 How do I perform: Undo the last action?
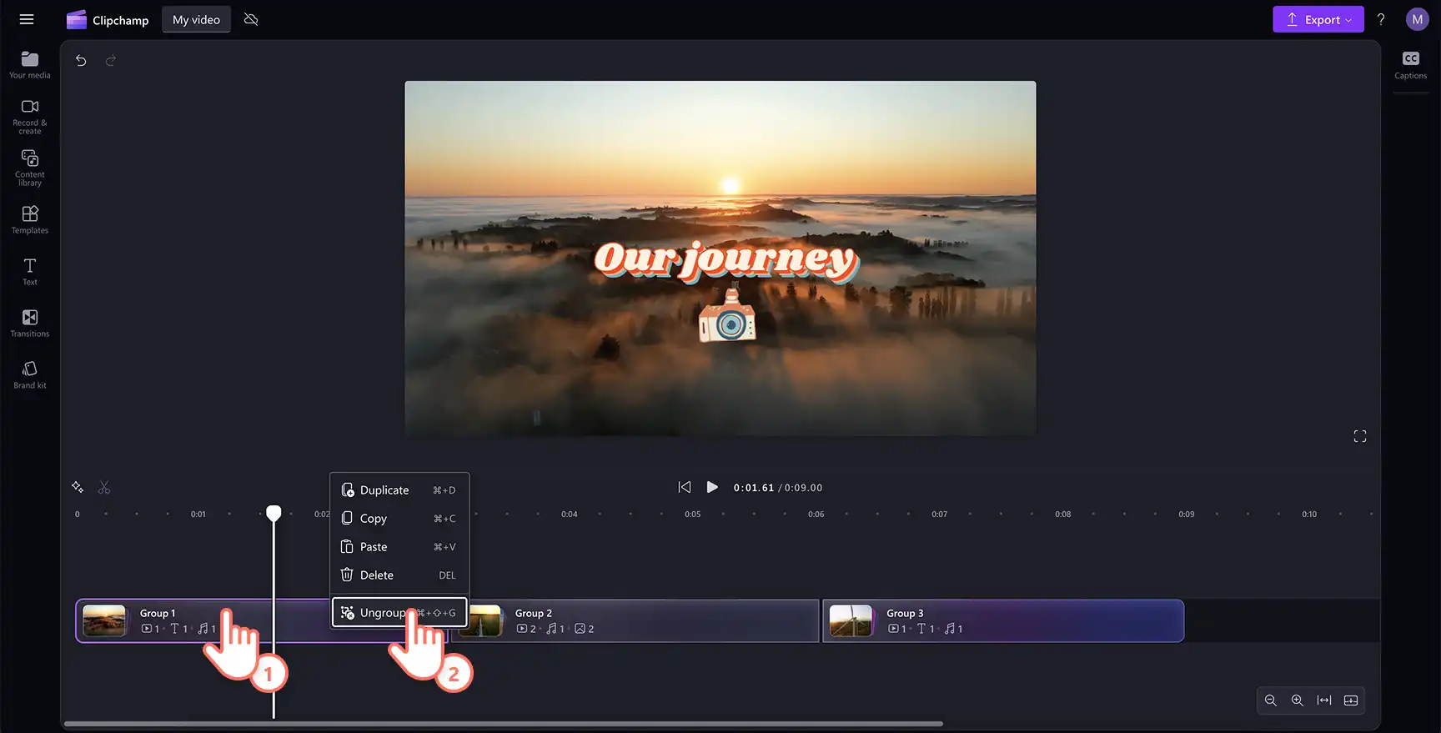(x=81, y=60)
